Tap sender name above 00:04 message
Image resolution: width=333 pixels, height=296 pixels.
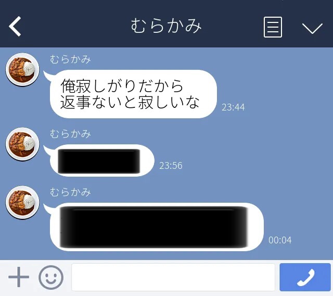(70, 192)
